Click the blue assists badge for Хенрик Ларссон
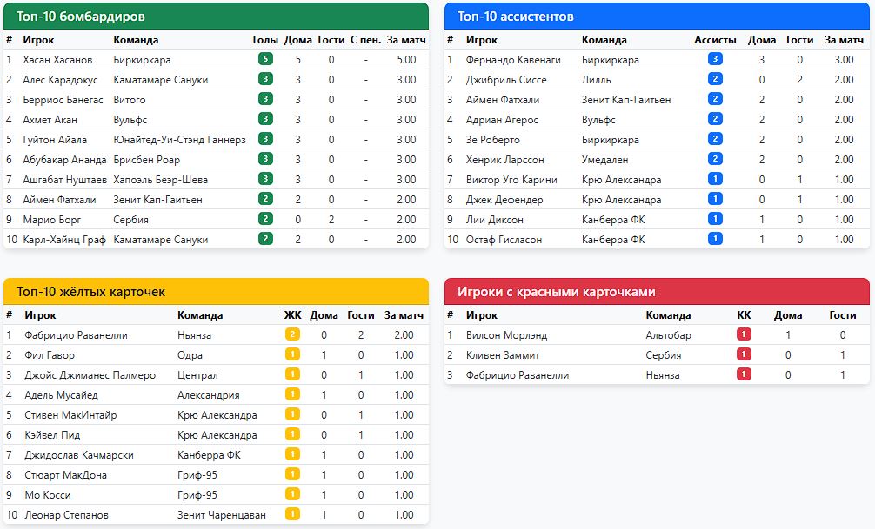875x529 pixels. pos(715,159)
